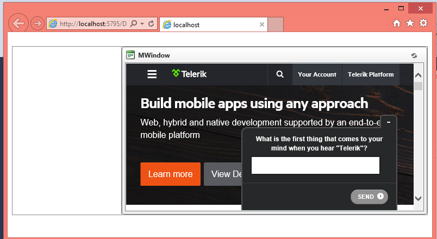Open the address bar autocomplete dropdown arrow
Viewport: 437px width, 239px height.
click(x=142, y=24)
